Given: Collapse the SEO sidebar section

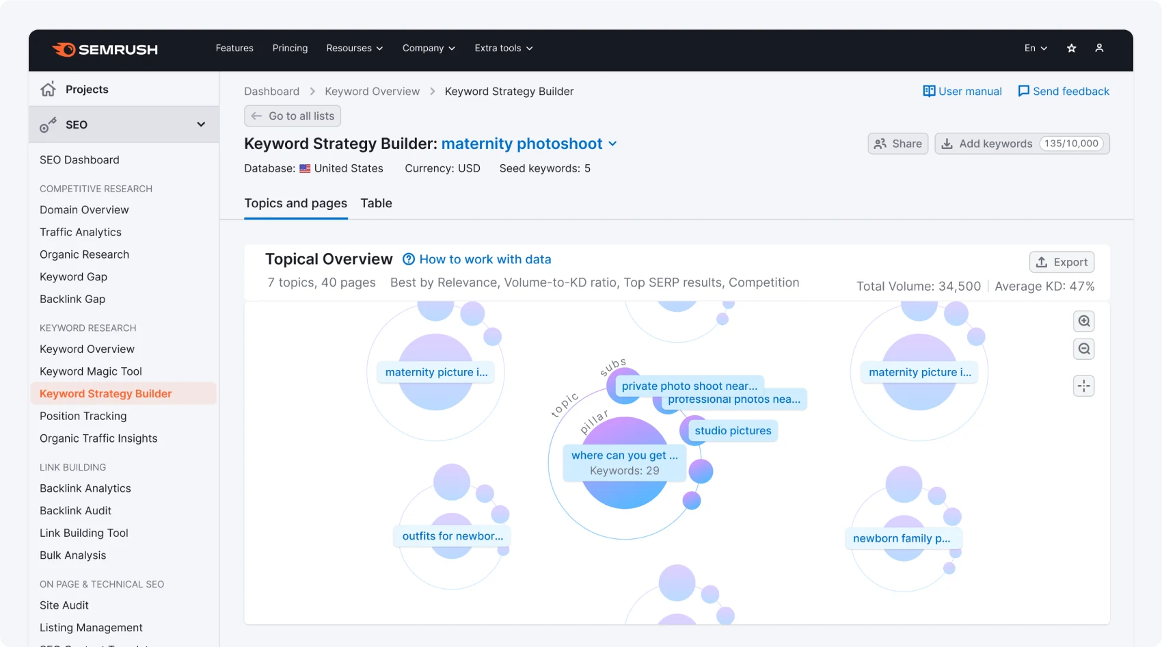Looking at the screenshot, I should (x=201, y=124).
